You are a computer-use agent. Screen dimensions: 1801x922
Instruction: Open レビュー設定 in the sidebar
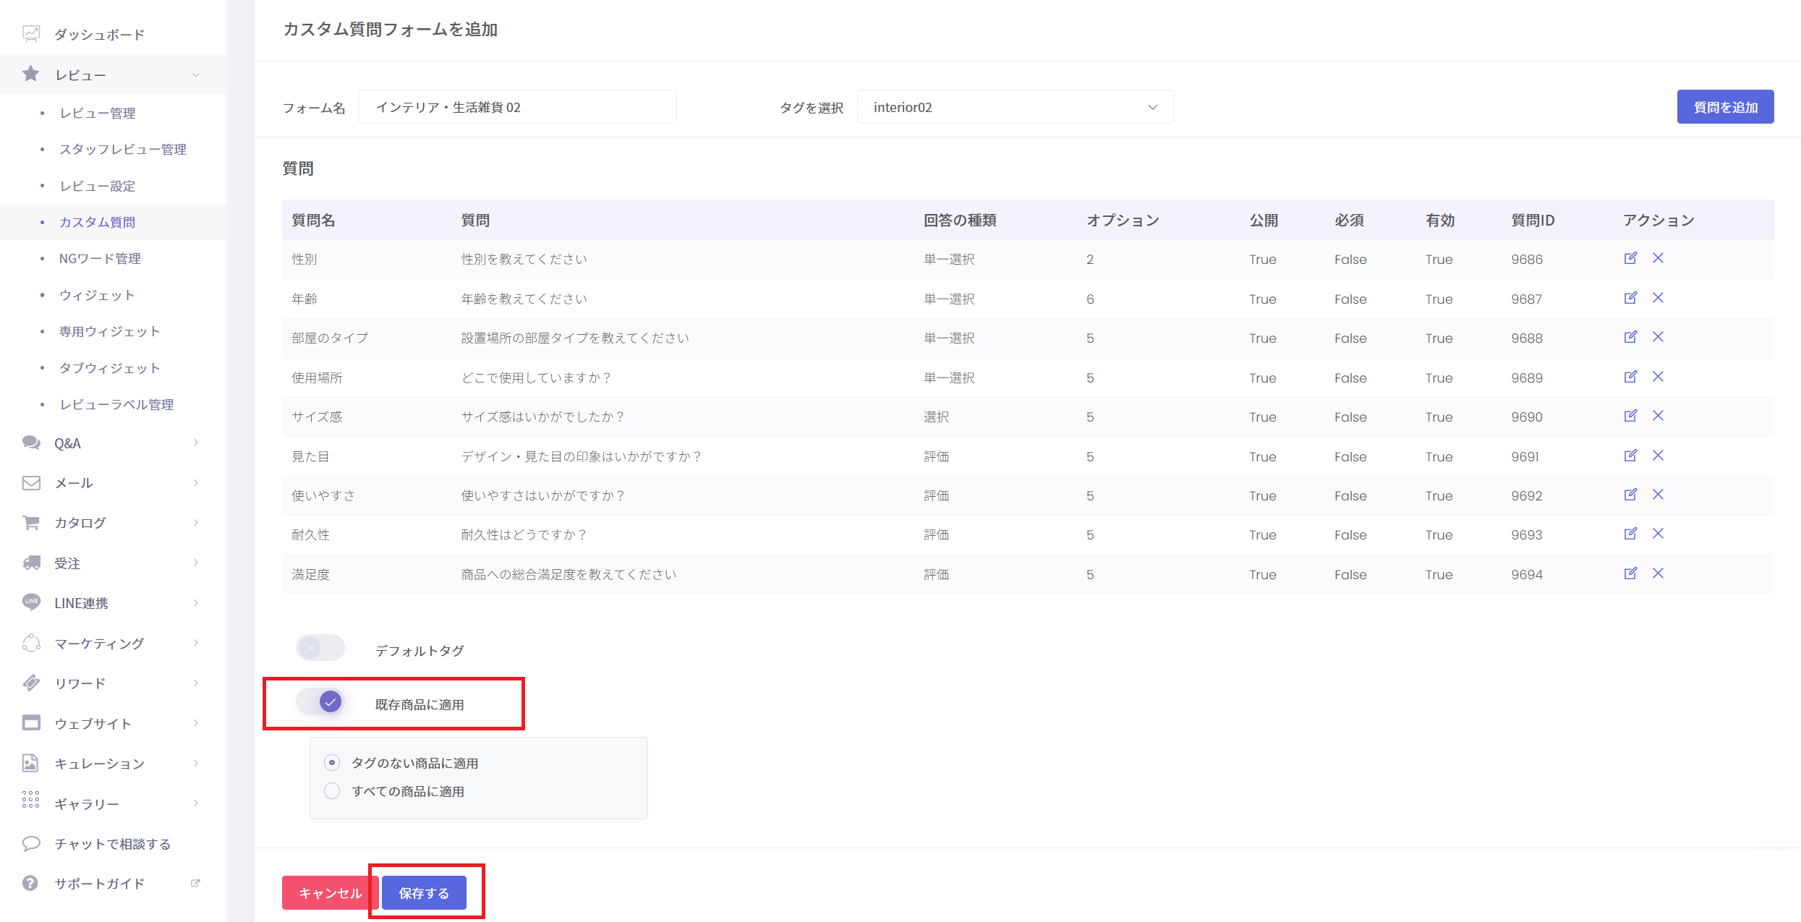click(98, 186)
